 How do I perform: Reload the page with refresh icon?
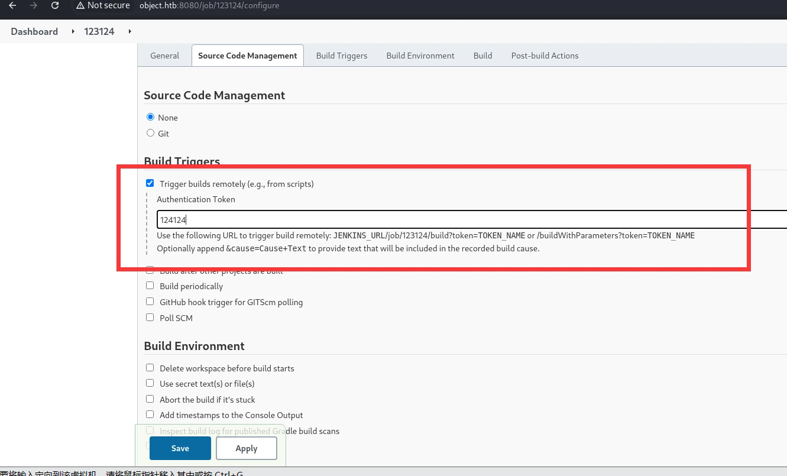[55, 5]
